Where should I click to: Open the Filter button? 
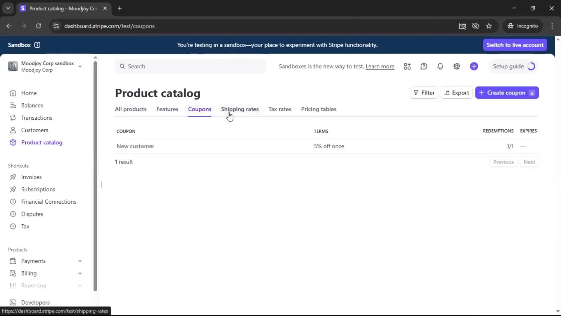[424, 93]
